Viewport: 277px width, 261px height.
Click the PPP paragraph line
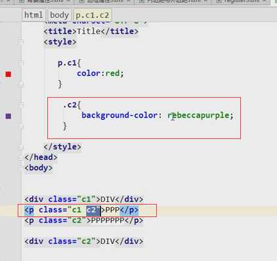[81, 210]
